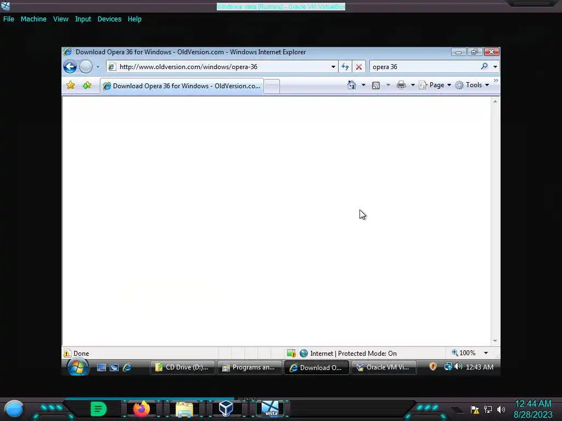562x421 pixels.
Task: Go back with Internet Explorer Back arrow
Action: [70, 66]
